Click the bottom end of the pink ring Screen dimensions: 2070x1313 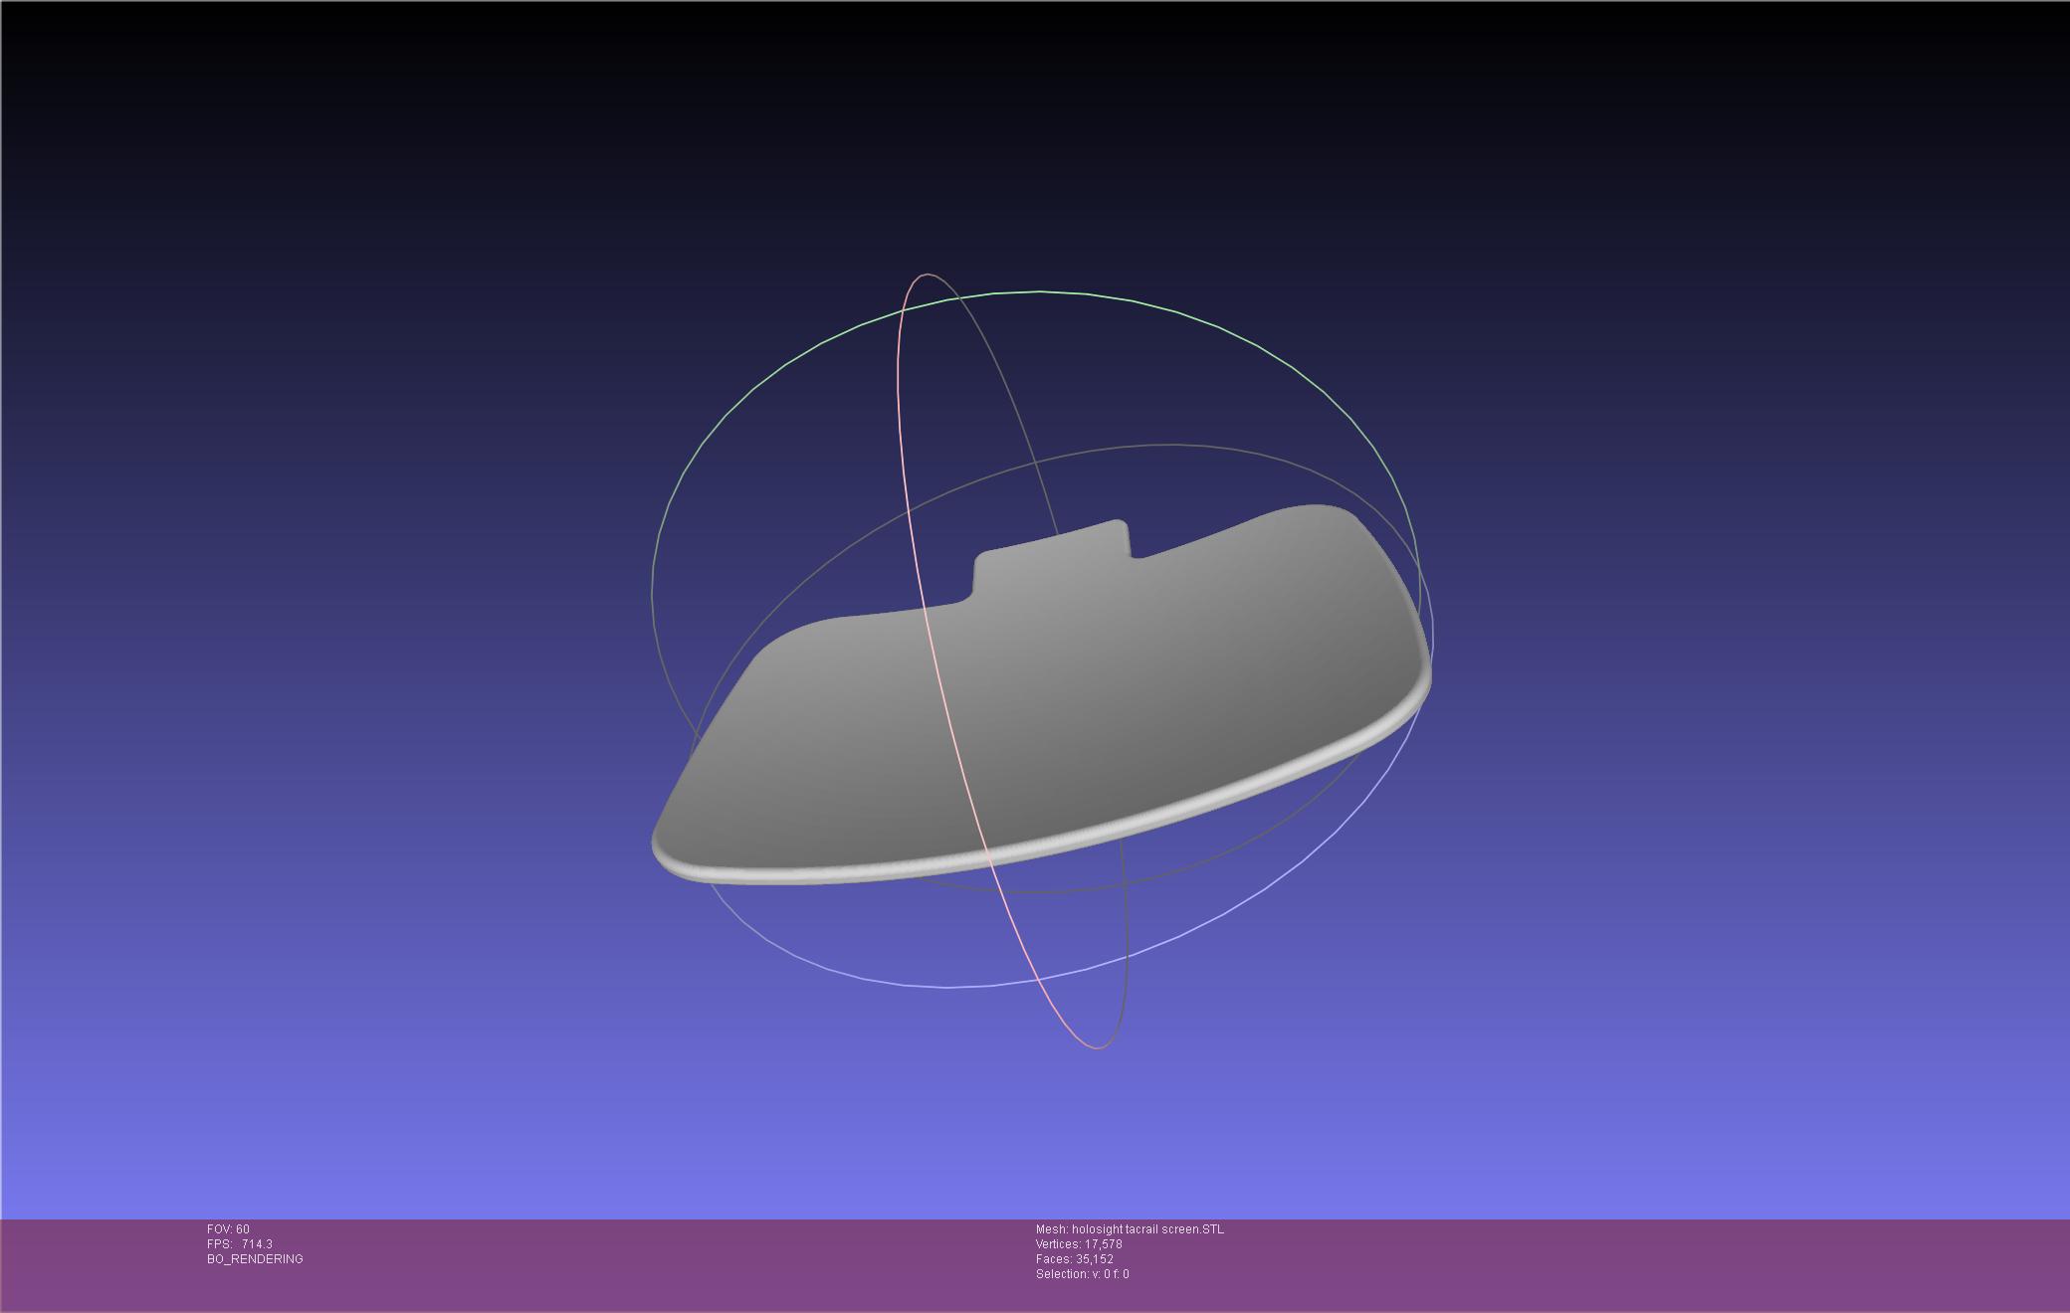click(1096, 1047)
